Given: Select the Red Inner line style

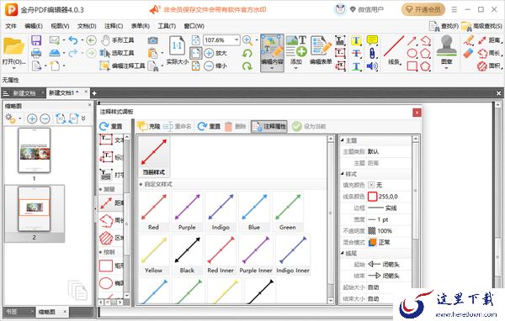Looking at the screenshot, I should [221, 255].
